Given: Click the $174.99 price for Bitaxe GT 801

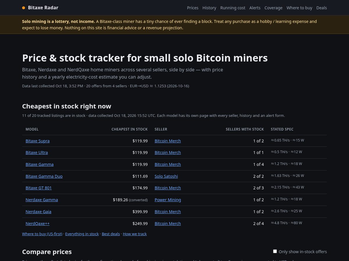Looking at the screenshot, I should point(140,188).
